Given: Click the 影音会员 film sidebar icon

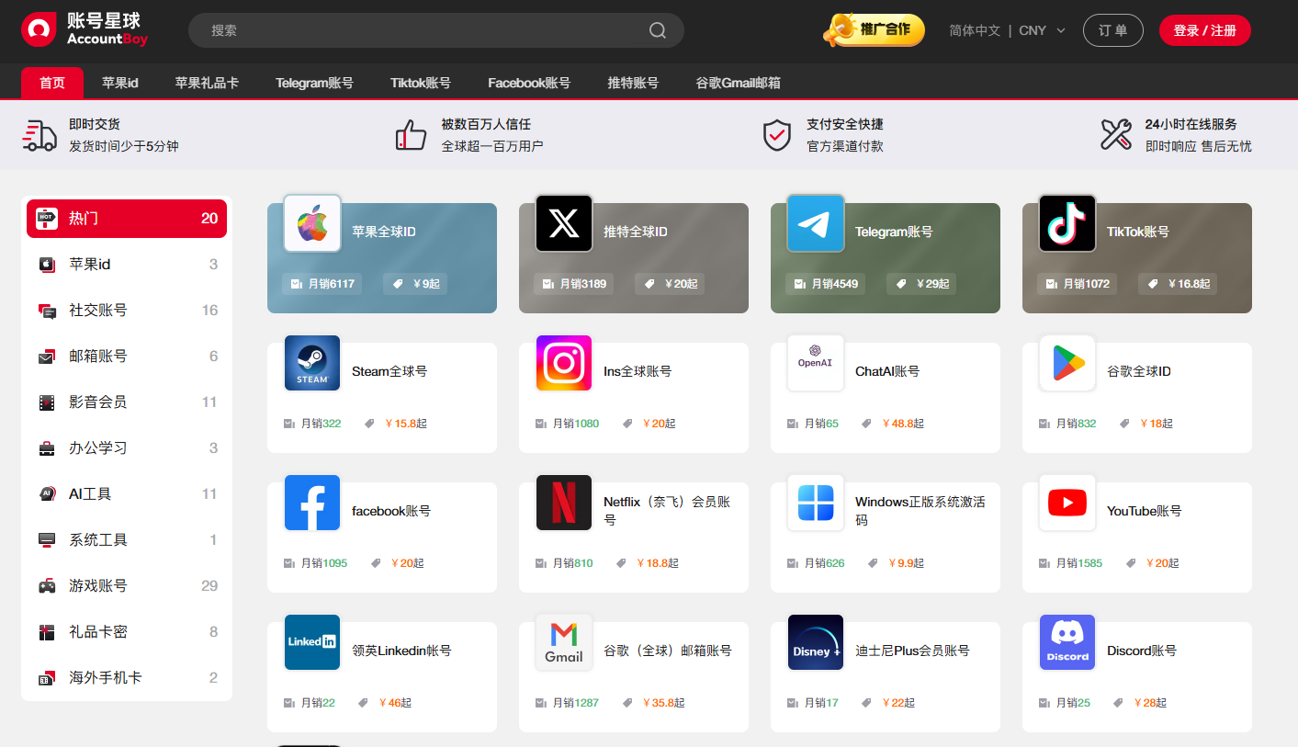Looking at the screenshot, I should (x=47, y=402).
